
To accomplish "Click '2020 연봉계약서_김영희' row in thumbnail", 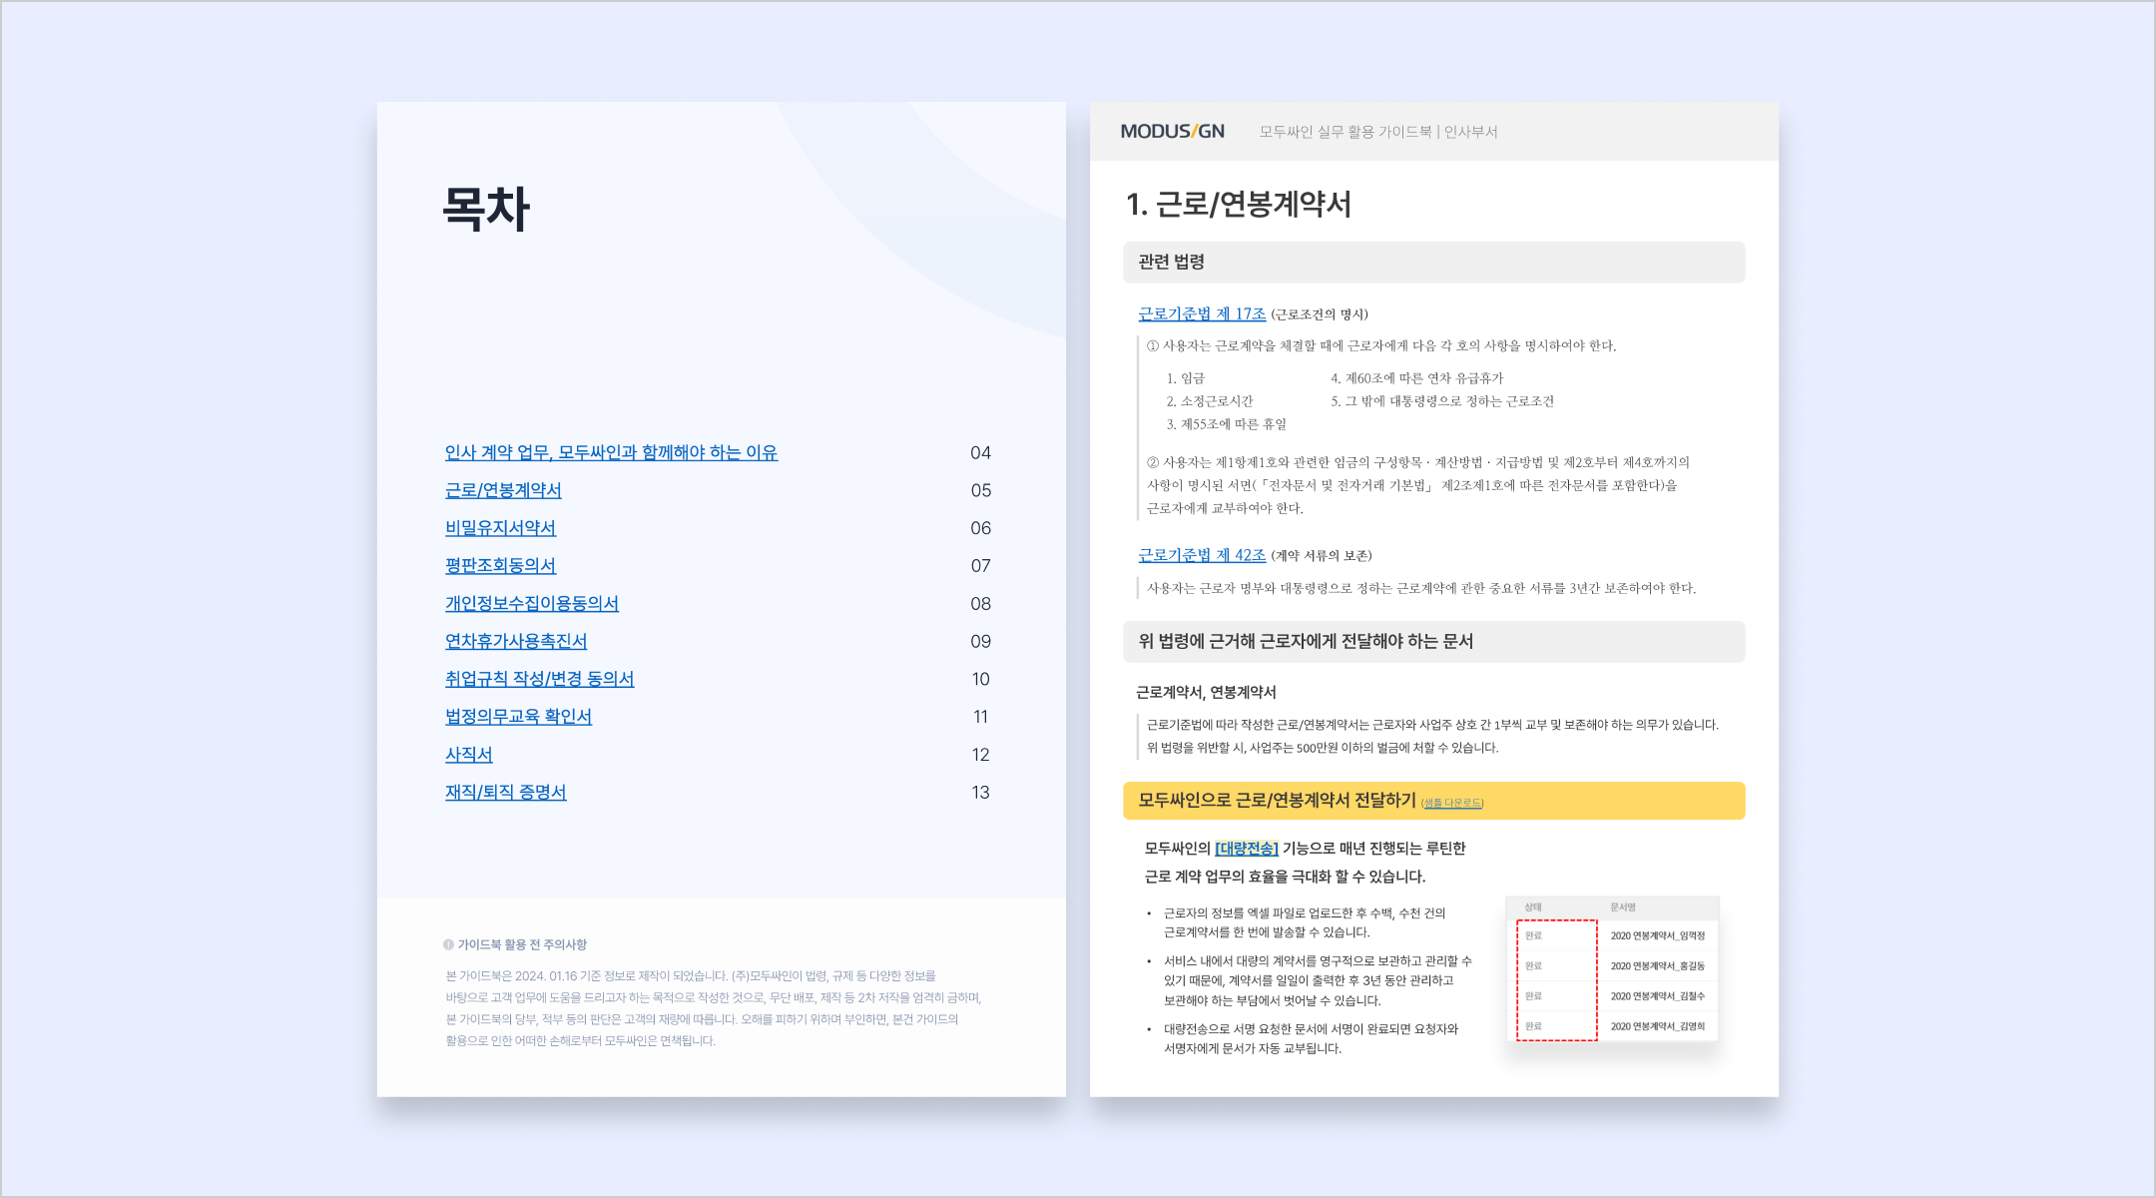I will pos(1612,1026).
